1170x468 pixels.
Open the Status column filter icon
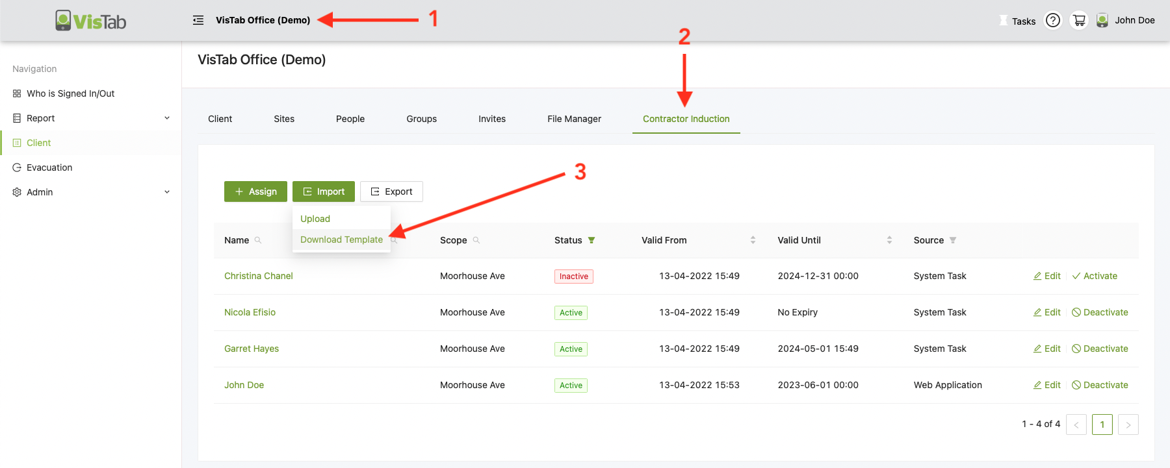point(591,240)
